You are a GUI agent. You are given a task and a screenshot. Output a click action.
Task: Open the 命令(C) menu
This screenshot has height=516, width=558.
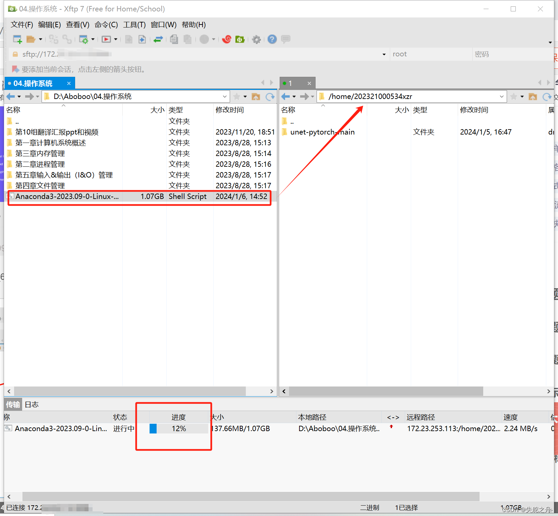tap(106, 24)
